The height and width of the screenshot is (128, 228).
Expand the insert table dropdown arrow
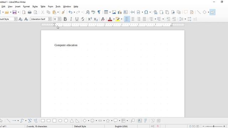(110, 12)
